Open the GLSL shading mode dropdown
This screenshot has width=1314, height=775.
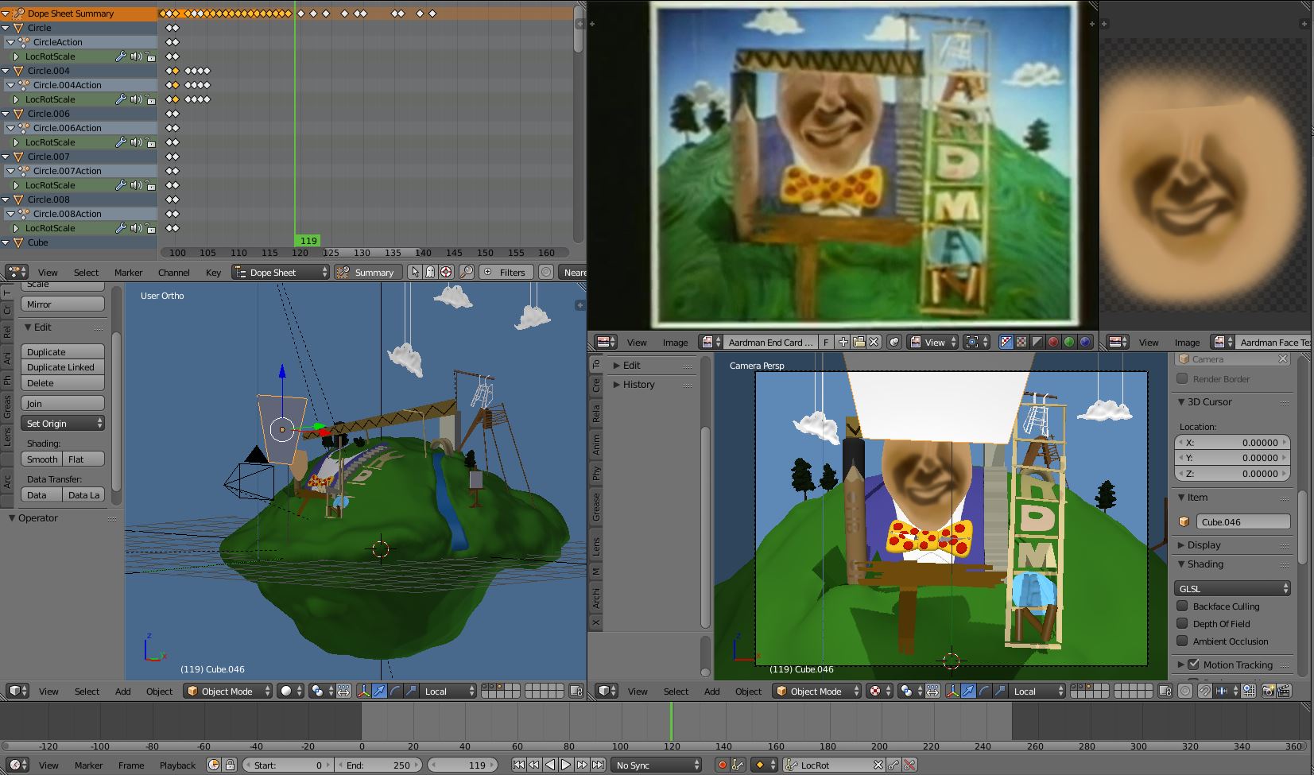click(1232, 588)
